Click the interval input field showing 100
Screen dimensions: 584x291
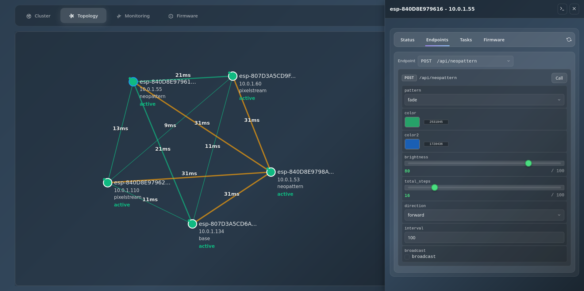pyautogui.click(x=484, y=237)
